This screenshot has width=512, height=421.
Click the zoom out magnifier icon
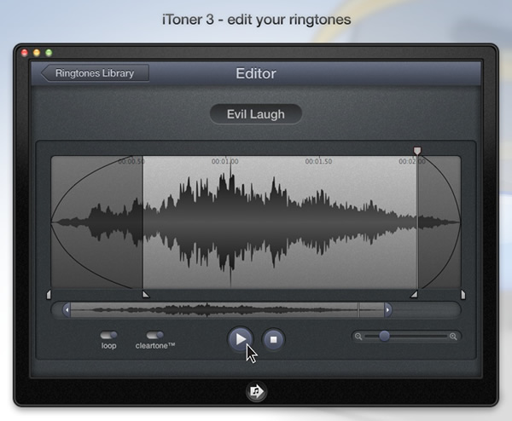(x=358, y=337)
